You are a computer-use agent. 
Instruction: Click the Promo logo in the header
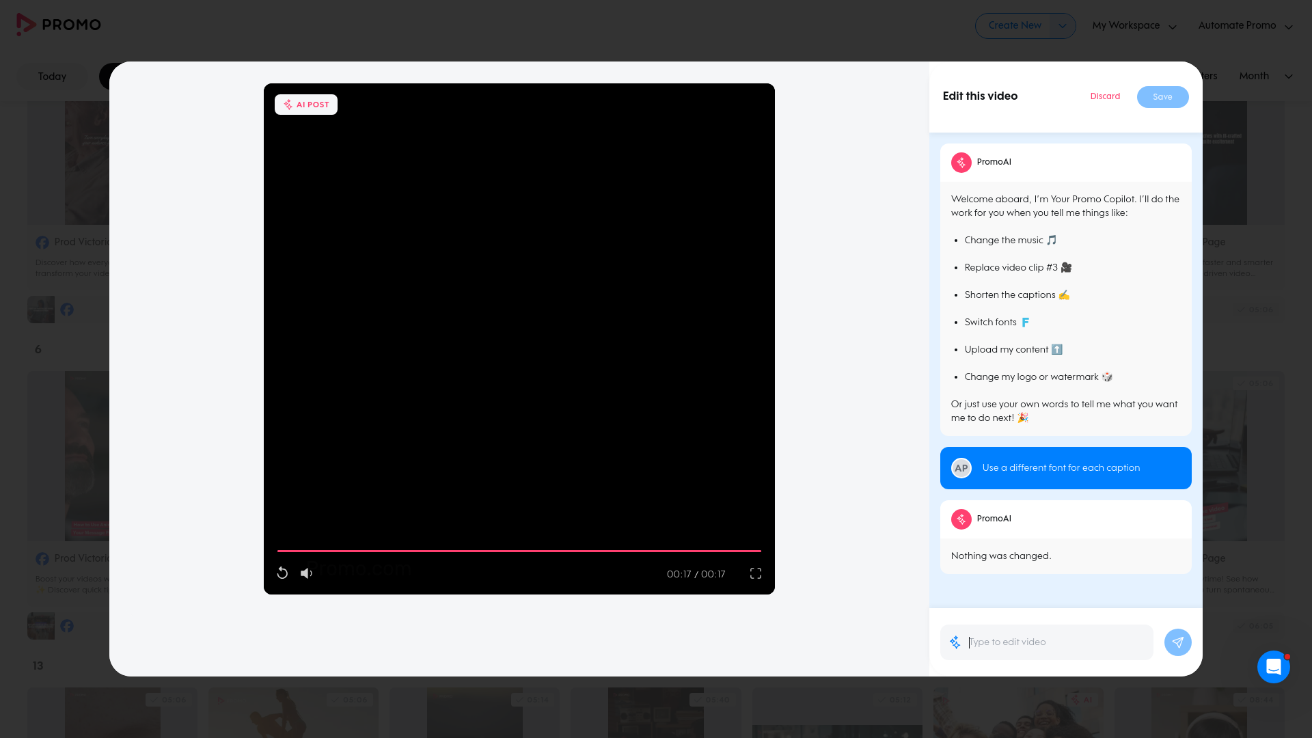point(59,25)
